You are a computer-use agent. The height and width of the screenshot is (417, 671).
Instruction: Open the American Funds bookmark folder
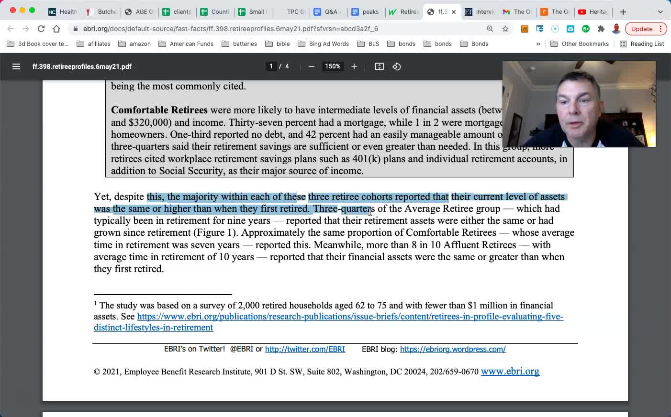click(x=187, y=44)
